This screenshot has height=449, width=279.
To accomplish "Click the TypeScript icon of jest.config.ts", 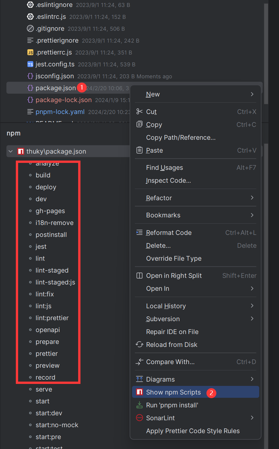I will (x=30, y=64).
